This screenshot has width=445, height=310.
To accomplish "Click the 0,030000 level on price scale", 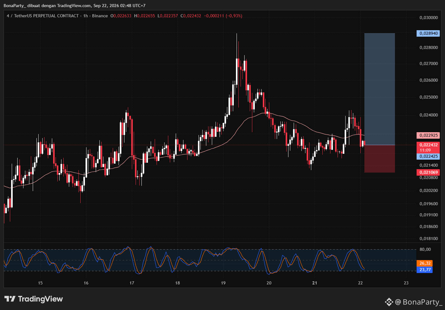I will click(429, 18).
